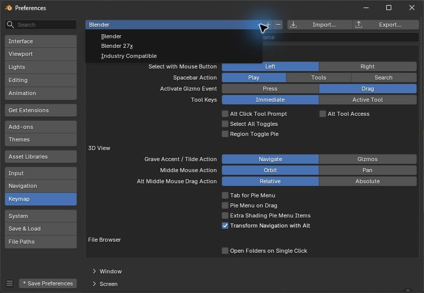Click Save Preferences button
This screenshot has width=424, height=293.
(x=48, y=283)
